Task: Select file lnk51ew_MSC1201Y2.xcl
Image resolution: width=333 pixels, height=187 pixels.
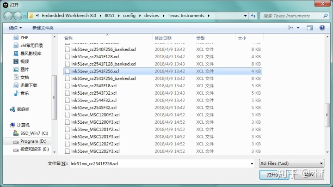Action: pos(163,129)
